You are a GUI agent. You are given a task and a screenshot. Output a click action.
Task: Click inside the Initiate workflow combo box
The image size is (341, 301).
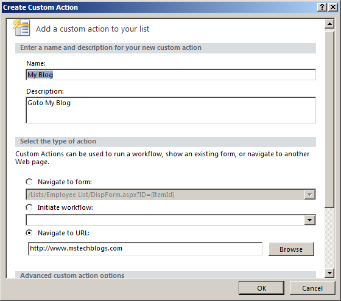click(x=165, y=220)
